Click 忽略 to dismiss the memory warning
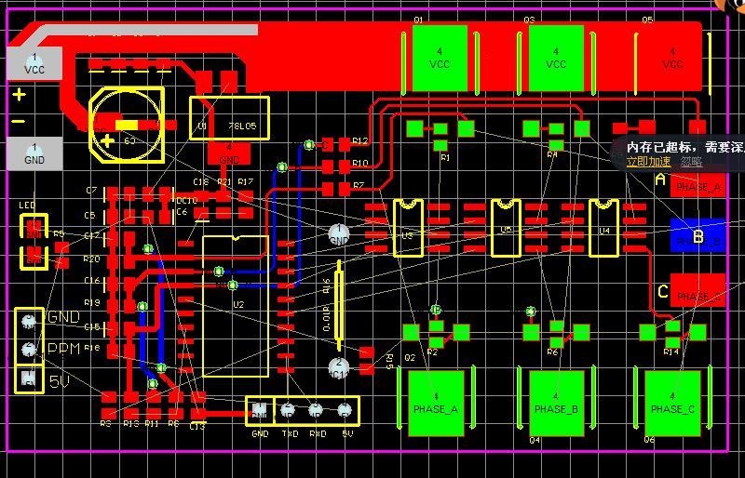 [x=691, y=162]
